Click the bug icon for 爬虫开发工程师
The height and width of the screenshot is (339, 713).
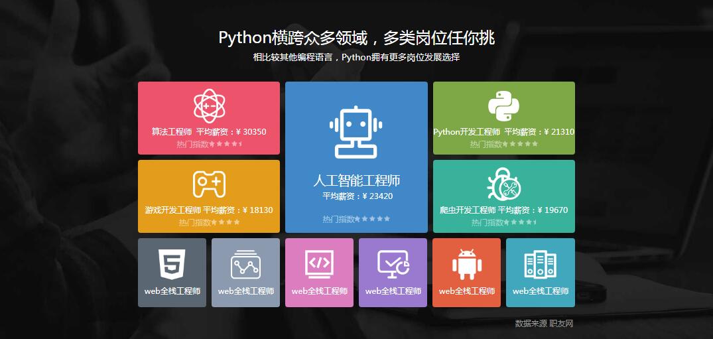pos(504,184)
